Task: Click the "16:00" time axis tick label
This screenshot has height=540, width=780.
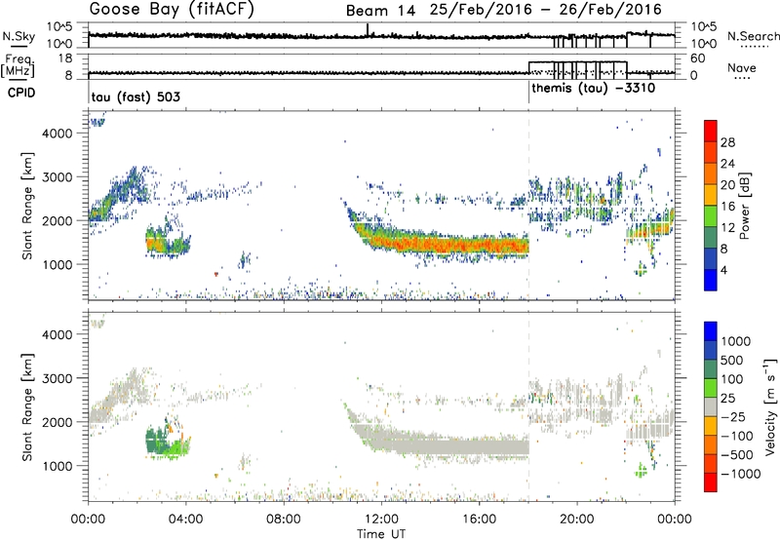Action: (479, 520)
